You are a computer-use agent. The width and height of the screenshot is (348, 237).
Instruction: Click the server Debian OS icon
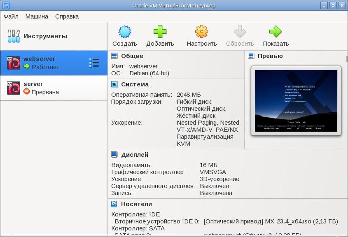[x=14, y=88]
